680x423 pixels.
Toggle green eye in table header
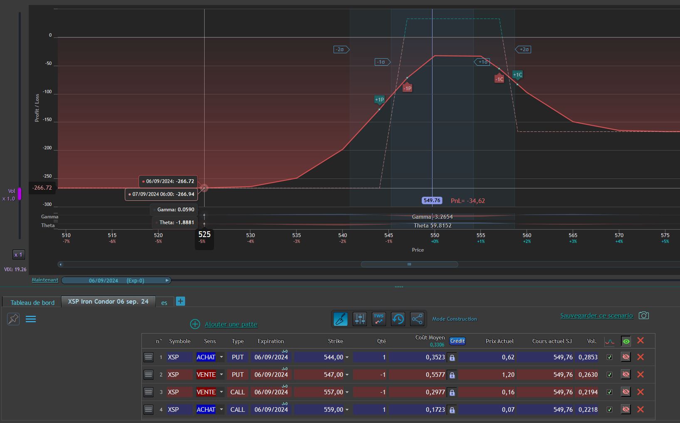coord(626,341)
